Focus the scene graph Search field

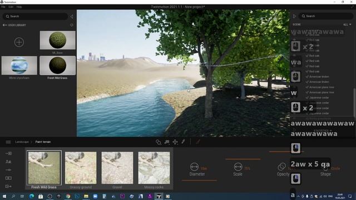coord(327,16)
